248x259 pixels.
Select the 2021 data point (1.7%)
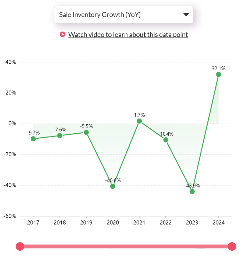point(139,121)
